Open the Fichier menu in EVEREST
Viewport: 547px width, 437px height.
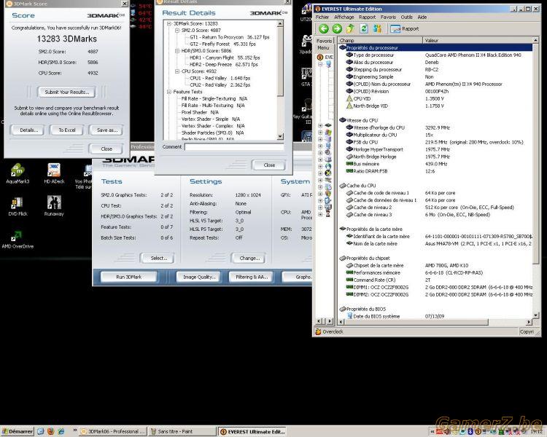[x=322, y=17]
